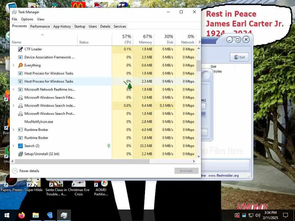This screenshot has height=221, width=295.
Task: Click the green leaf suspended status icon
Action: (x=109, y=146)
